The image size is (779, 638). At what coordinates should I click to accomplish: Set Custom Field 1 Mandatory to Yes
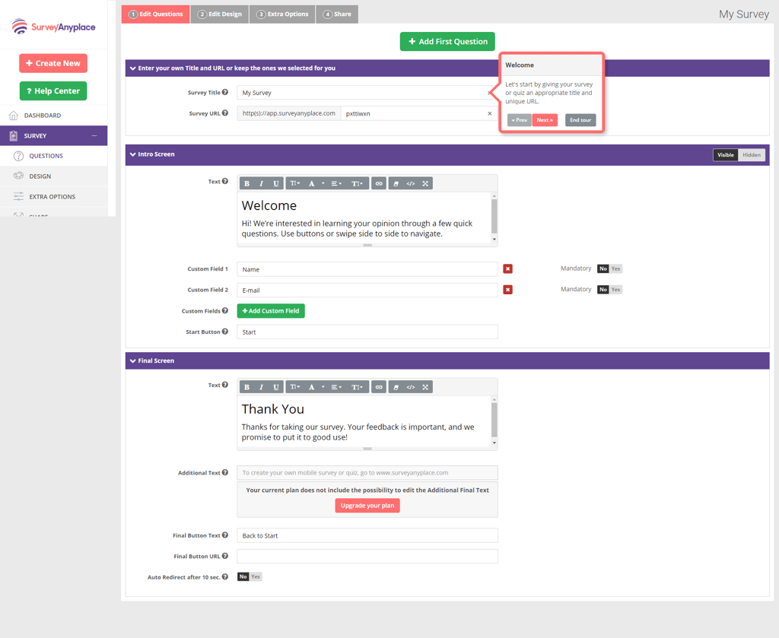coord(615,268)
